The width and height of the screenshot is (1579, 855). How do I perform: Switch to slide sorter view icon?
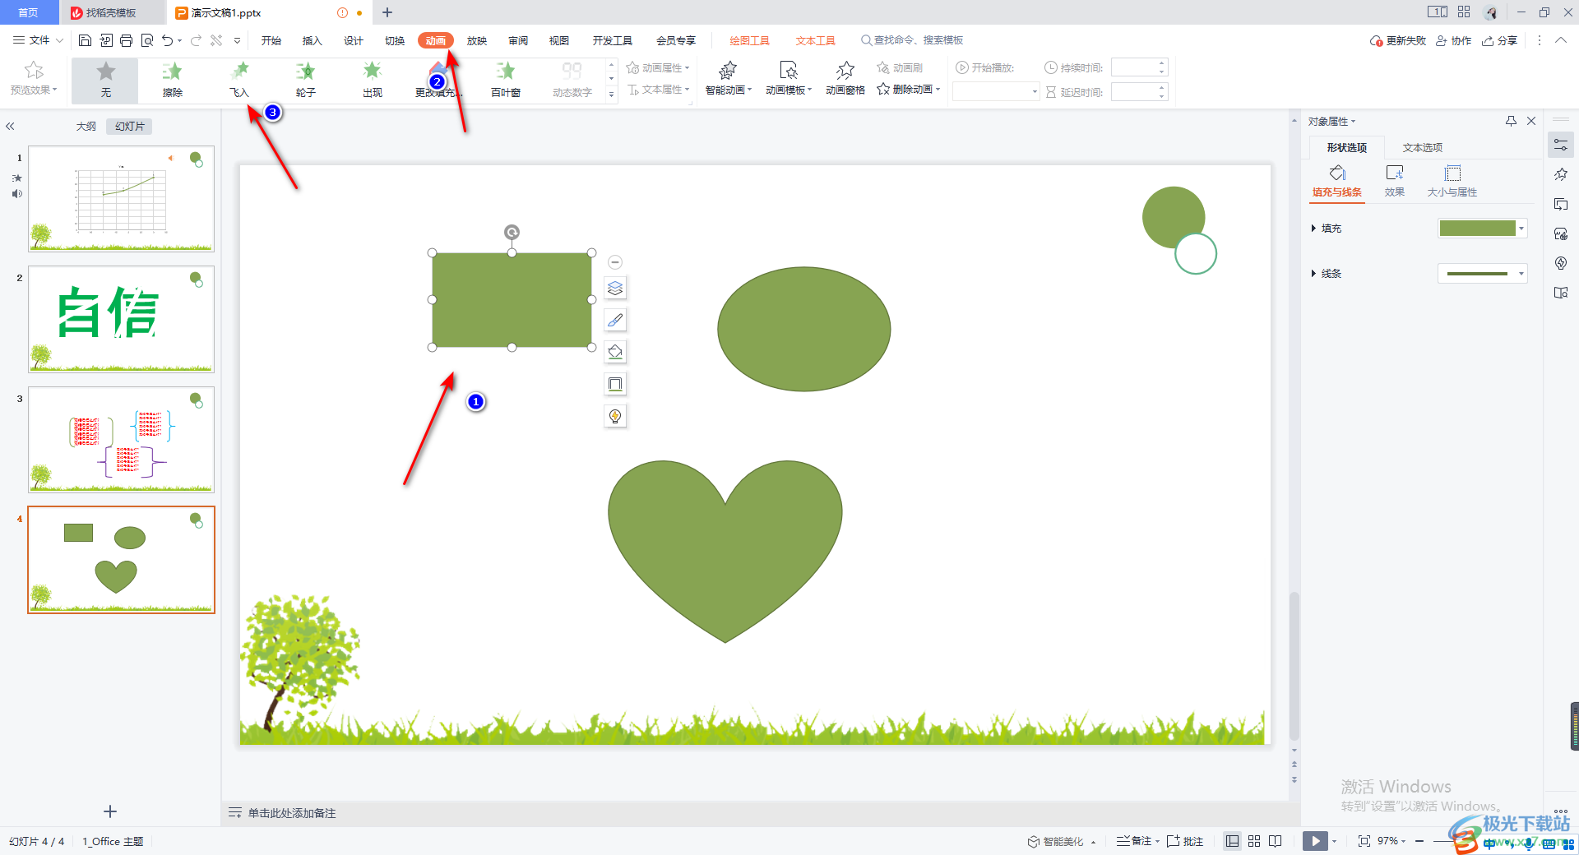1254,841
